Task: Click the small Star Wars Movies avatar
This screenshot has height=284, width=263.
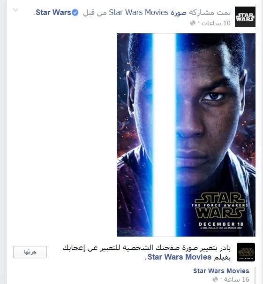Action: [246, 252]
